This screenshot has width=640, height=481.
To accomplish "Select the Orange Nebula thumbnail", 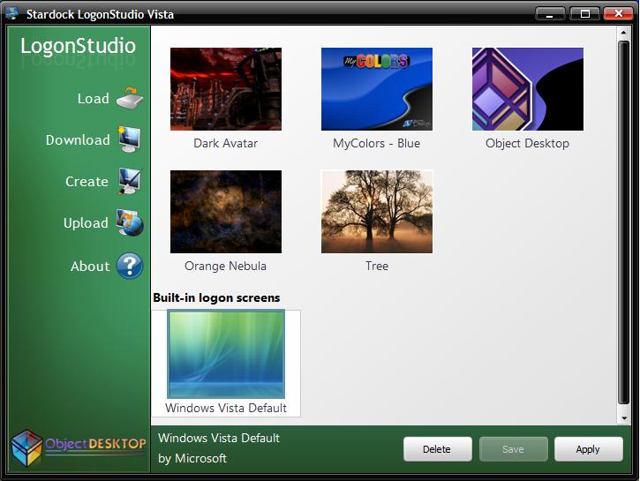I will click(x=226, y=212).
